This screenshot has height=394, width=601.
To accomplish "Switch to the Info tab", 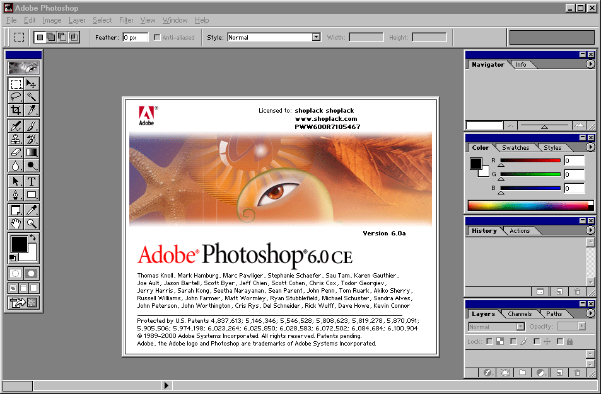I will [x=521, y=65].
